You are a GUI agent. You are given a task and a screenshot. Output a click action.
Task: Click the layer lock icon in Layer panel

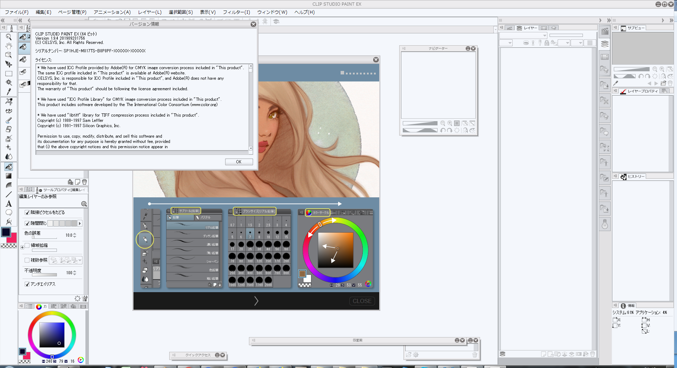[546, 43]
